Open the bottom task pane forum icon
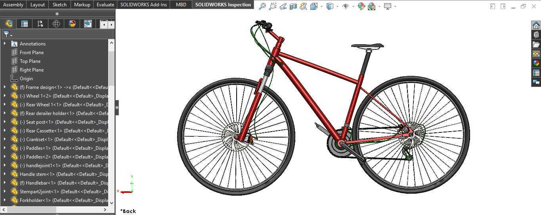The image size is (541, 215). click(x=536, y=82)
